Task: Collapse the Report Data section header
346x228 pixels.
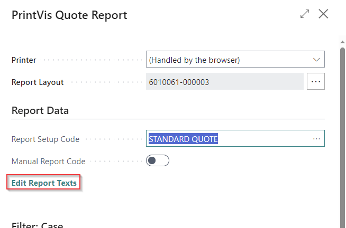Action: (x=40, y=111)
